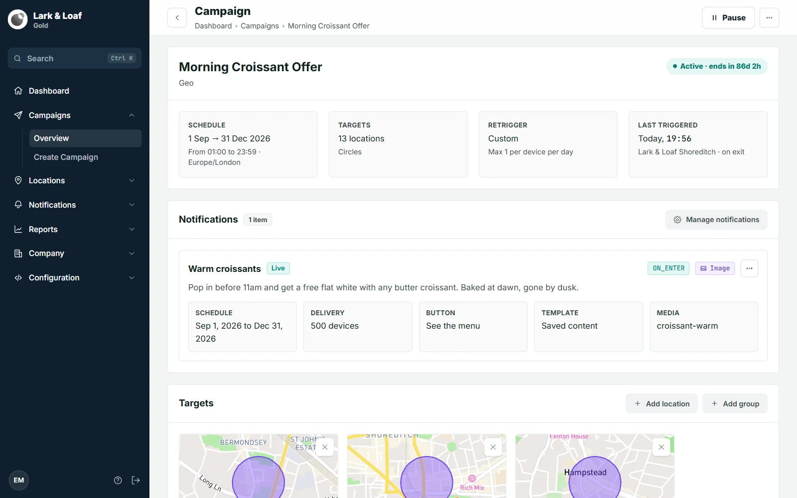
Task: Click the Company building icon
Action: pyautogui.click(x=18, y=253)
